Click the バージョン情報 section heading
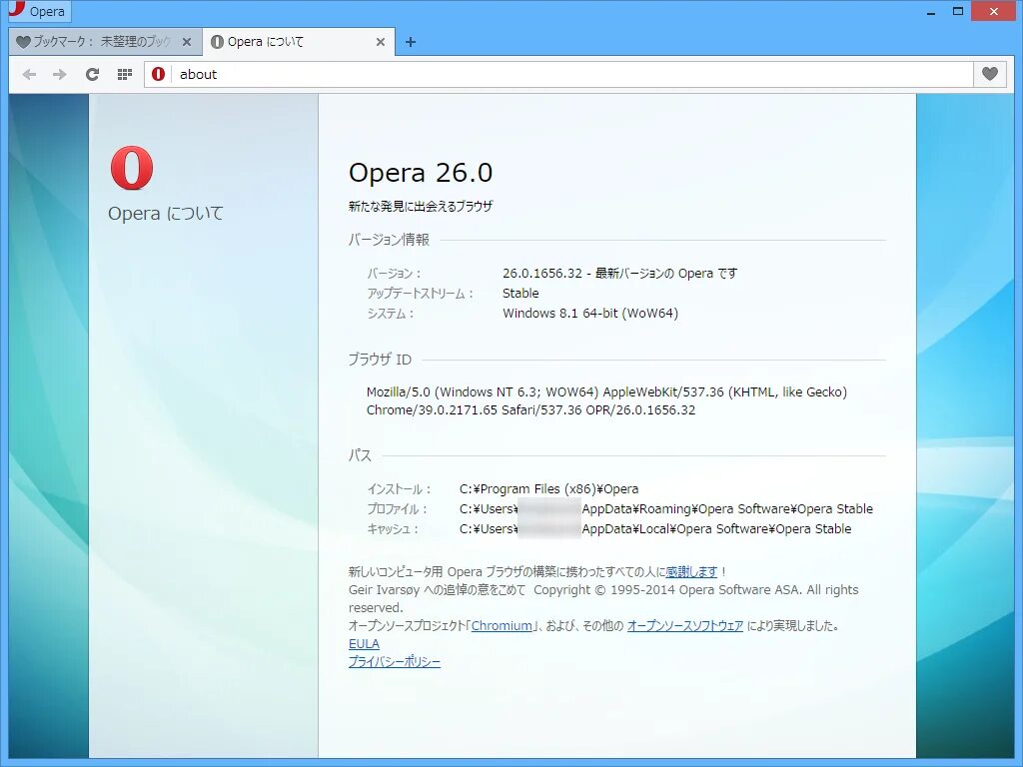The width and height of the screenshot is (1023, 767). pyautogui.click(x=389, y=240)
